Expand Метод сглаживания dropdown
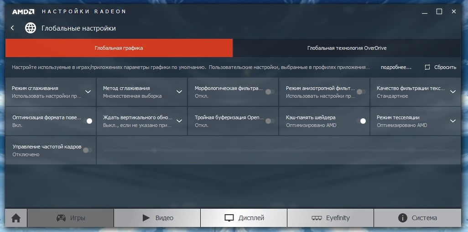 point(179,92)
